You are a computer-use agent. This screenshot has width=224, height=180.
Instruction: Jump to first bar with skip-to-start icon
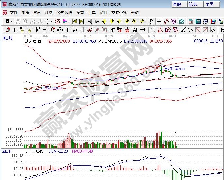coord(74,21)
